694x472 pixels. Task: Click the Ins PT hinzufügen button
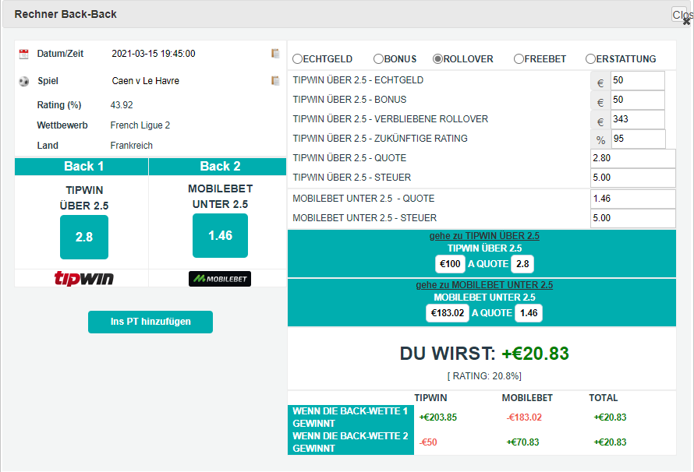pyautogui.click(x=150, y=322)
